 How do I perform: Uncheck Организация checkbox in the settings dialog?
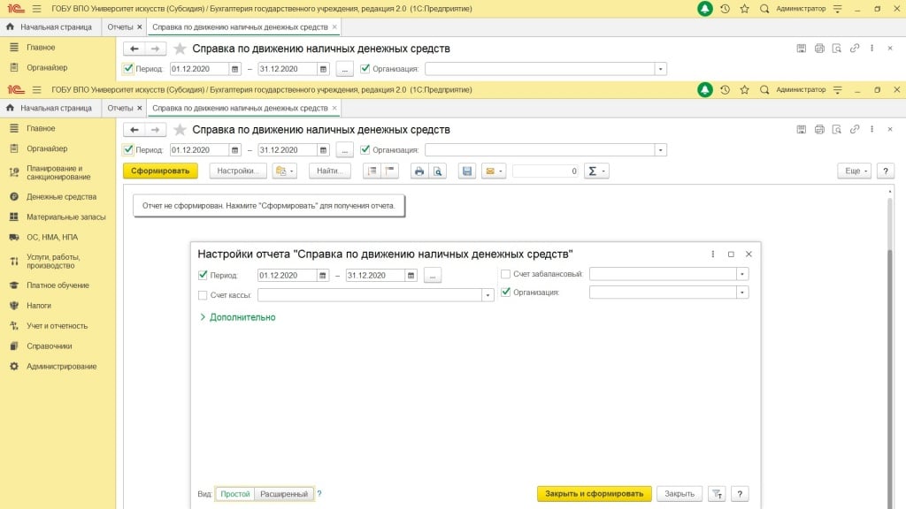[505, 292]
